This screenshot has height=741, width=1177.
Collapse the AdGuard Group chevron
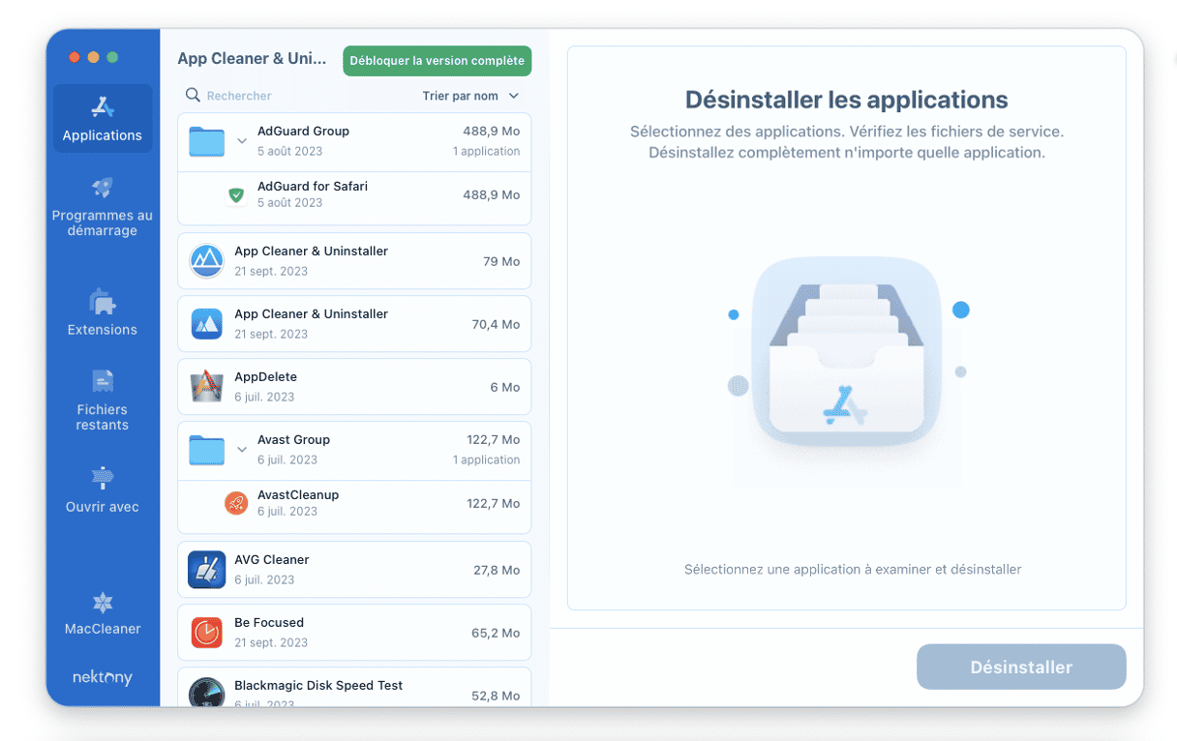(242, 141)
